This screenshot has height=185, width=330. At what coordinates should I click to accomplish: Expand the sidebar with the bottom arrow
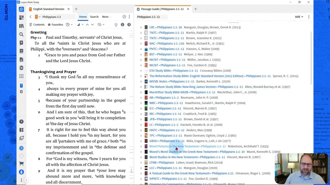(x=26, y=180)
